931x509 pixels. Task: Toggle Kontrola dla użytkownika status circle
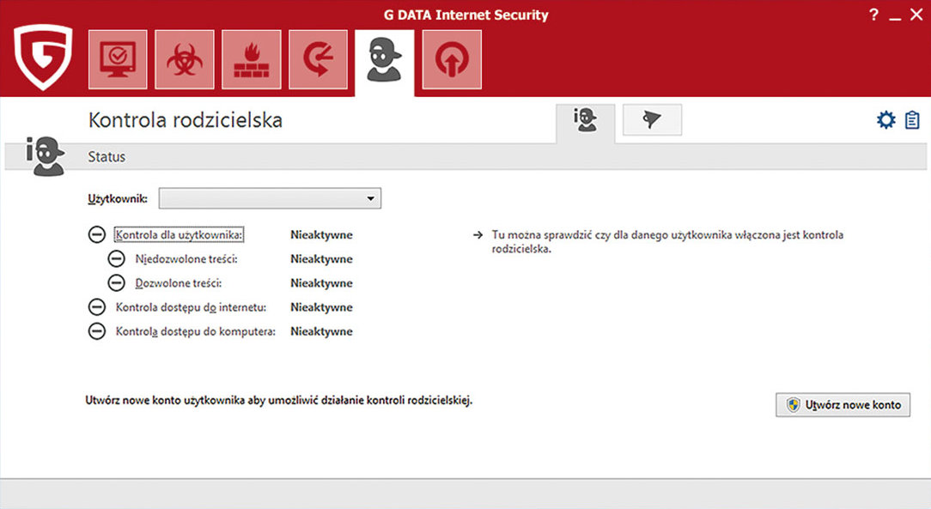click(97, 235)
